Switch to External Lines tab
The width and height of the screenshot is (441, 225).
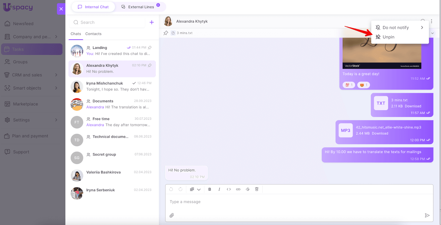click(x=141, y=7)
